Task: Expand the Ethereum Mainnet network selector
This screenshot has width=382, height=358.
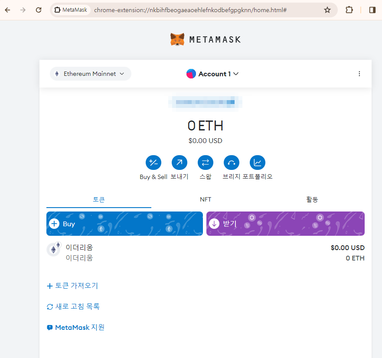Action: [x=90, y=74]
